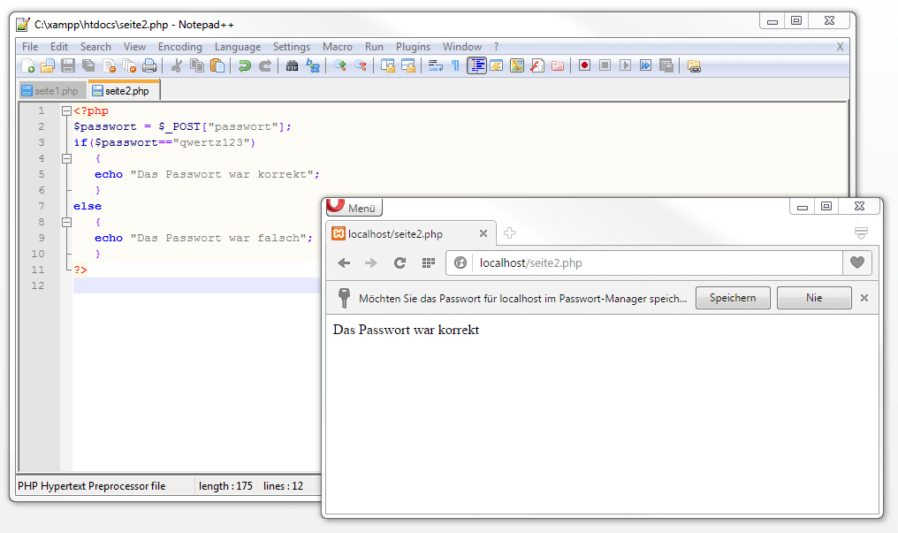The width and height of the screenshot is (898, 533).
Task: Undo the last edit with green arrow
Action: click(x=245, y=65)
